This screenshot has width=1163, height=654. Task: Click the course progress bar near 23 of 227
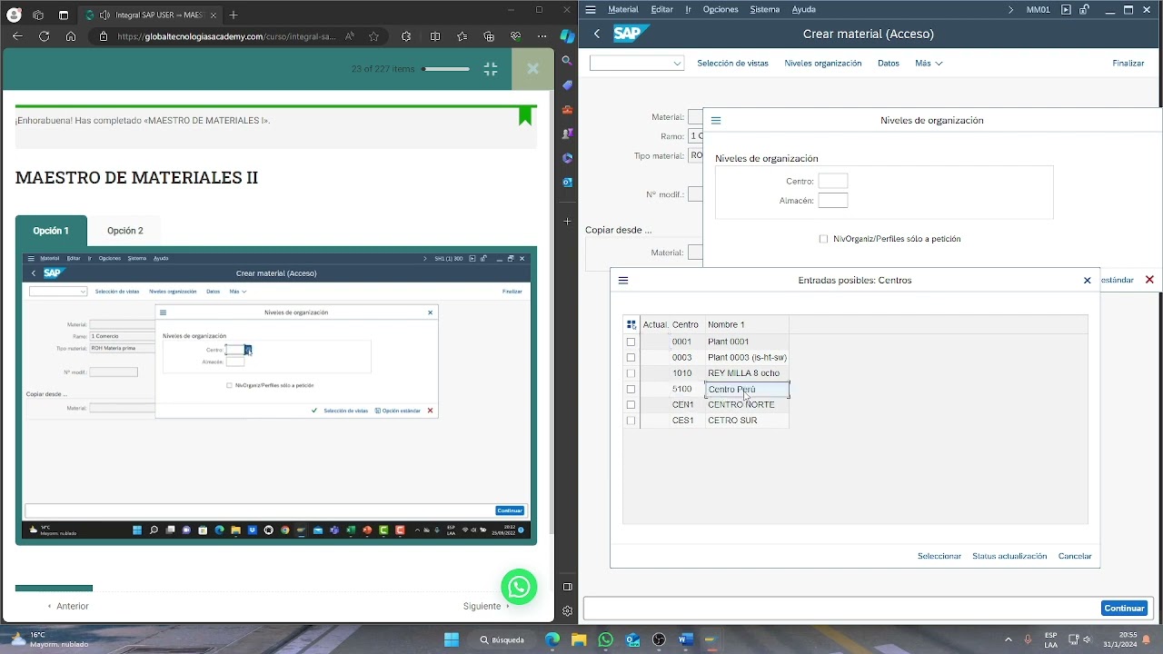445,69
